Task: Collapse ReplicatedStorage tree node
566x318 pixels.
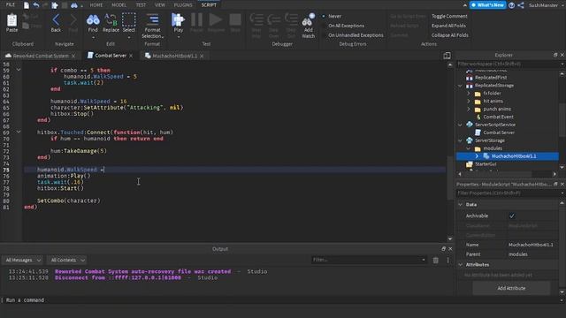Action: coord(460,86)
